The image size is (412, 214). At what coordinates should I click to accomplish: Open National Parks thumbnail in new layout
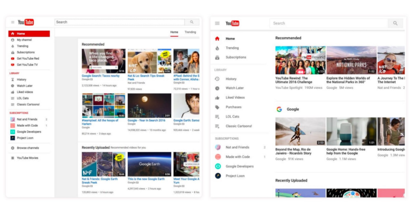351,60
